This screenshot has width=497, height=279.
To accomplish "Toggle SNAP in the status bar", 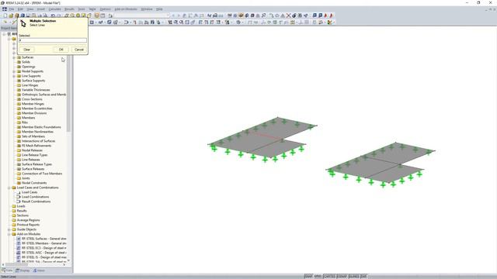I will (x=308, y=276).
